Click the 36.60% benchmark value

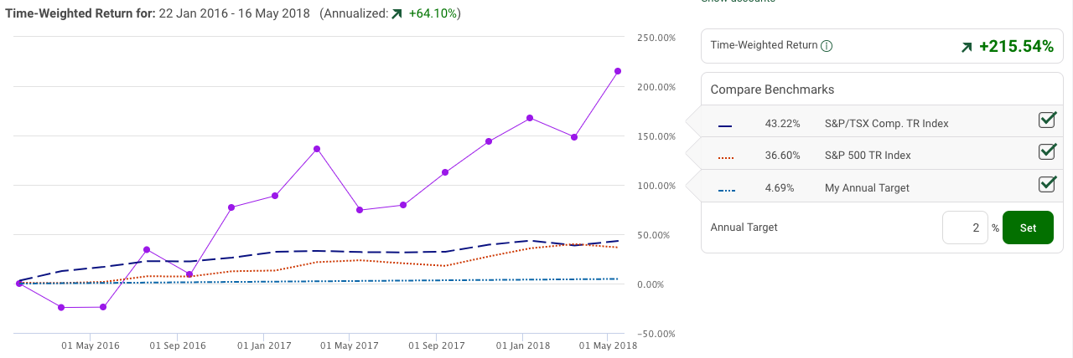(x=783, y=156)
